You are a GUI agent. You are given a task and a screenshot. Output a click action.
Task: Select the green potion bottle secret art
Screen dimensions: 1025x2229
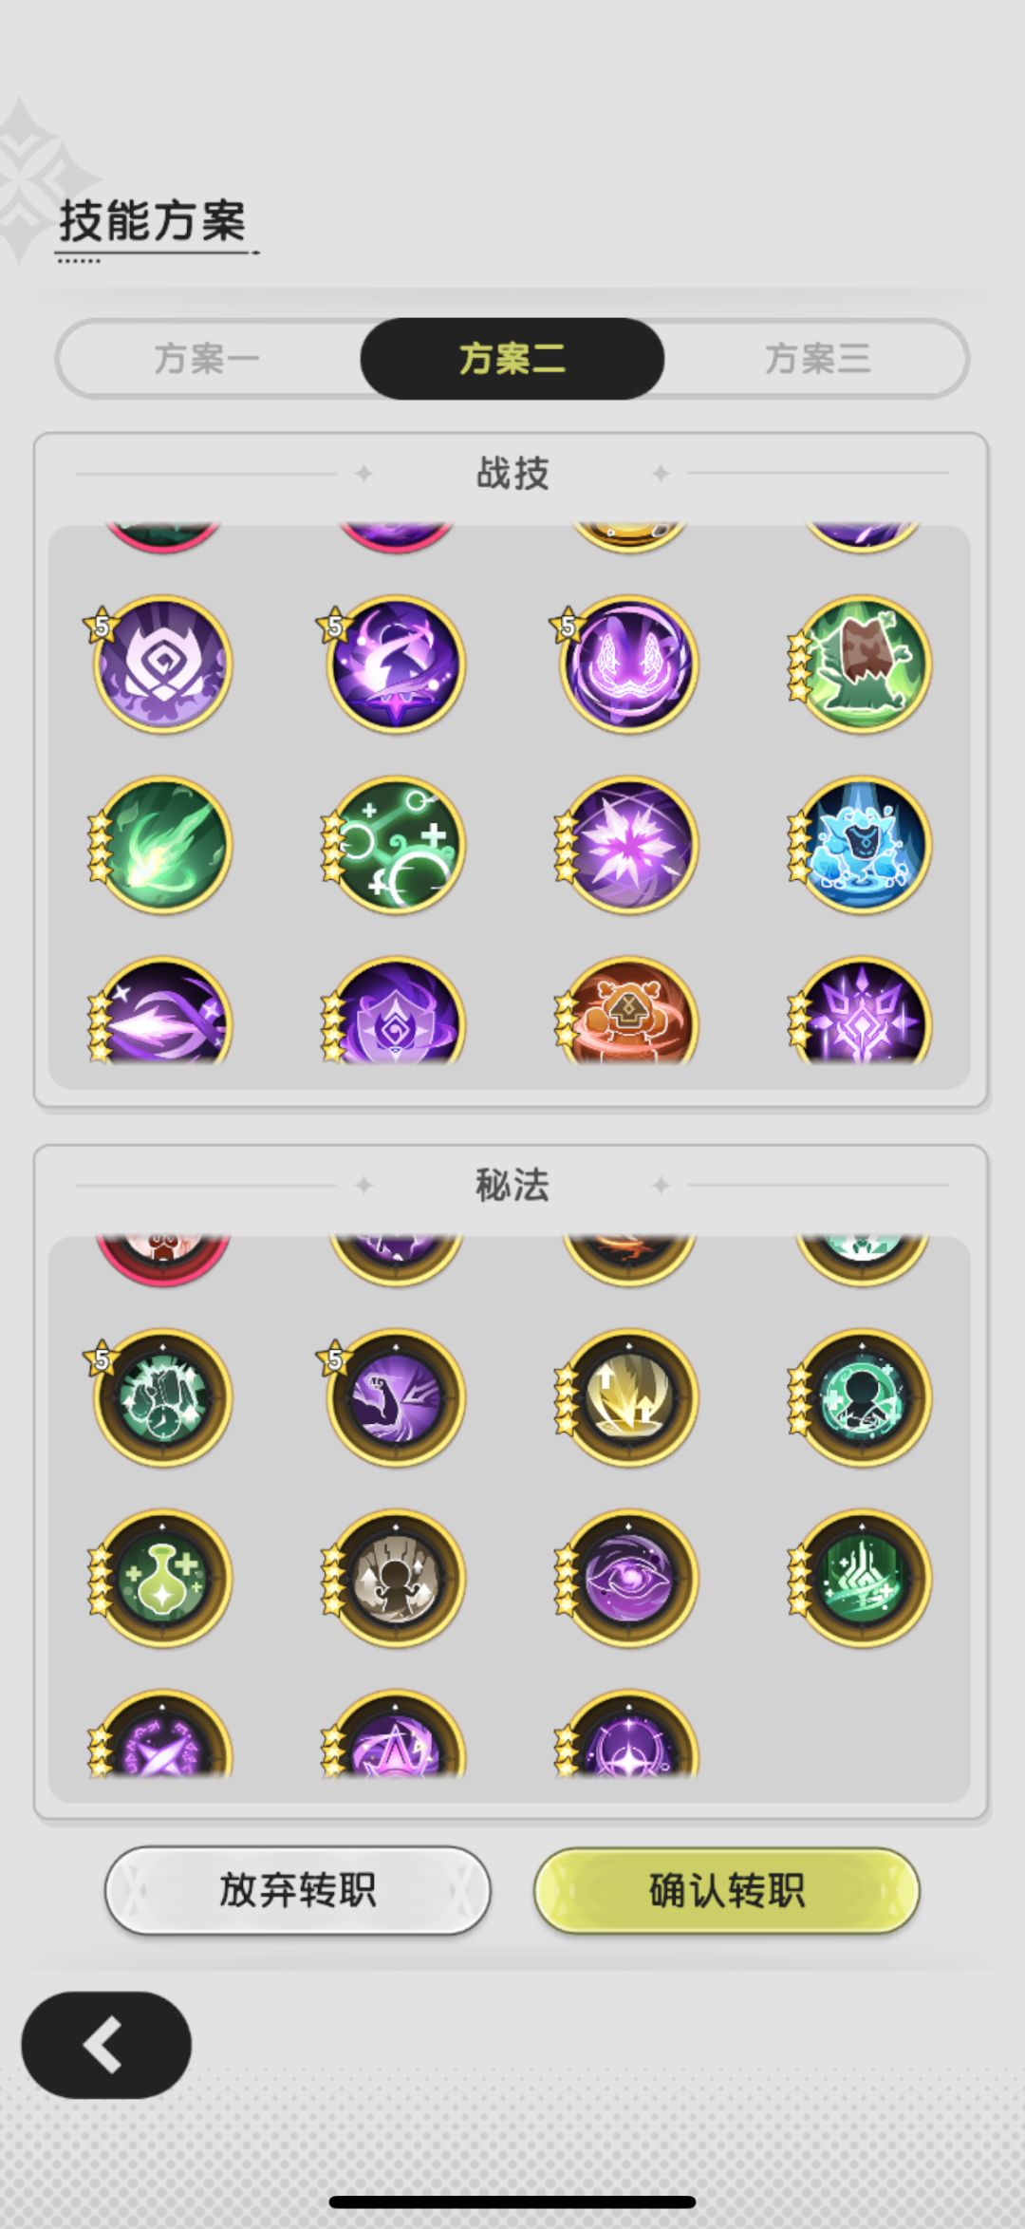click(x=162, y=1579)
